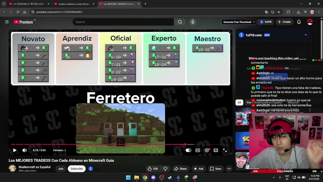Close the tradeos aldeanos tab
This screenshot has height=182, width=323.
pyautogui.click(x=94, y=4)
